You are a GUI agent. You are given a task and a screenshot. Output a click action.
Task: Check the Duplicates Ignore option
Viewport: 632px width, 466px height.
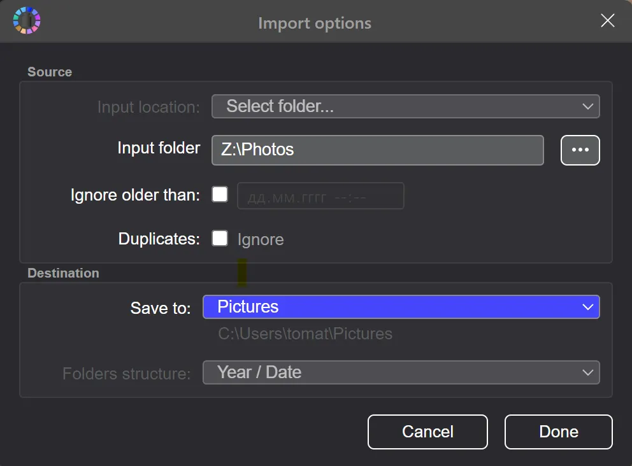(x=219, y=238)
